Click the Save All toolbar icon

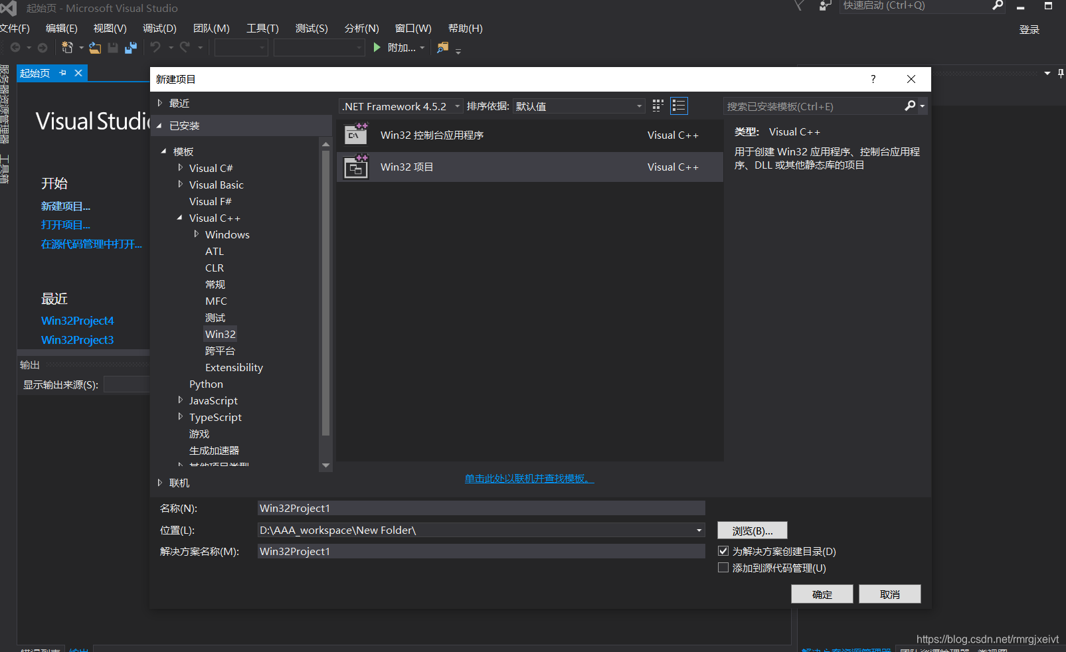click(130, 48)
